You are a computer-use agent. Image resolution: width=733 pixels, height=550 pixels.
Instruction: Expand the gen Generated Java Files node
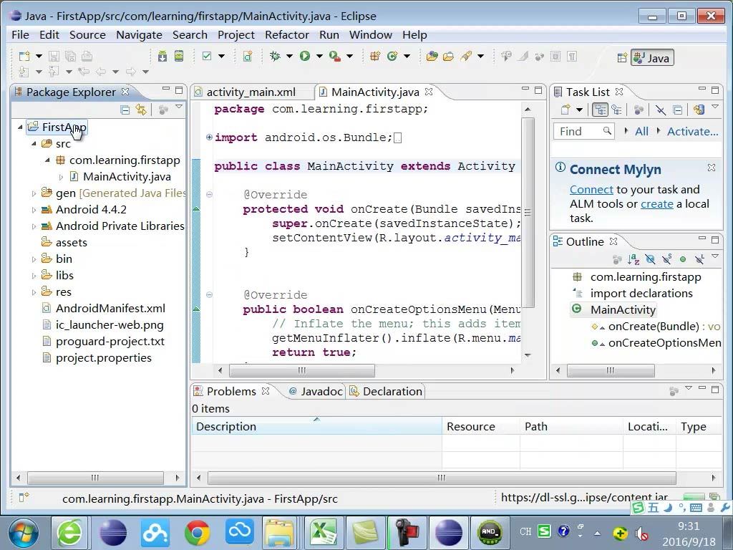click(34, 193)
